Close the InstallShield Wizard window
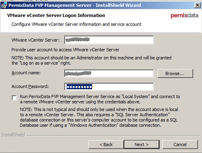This screenshot has height=153, width=202. pos(198,5)
